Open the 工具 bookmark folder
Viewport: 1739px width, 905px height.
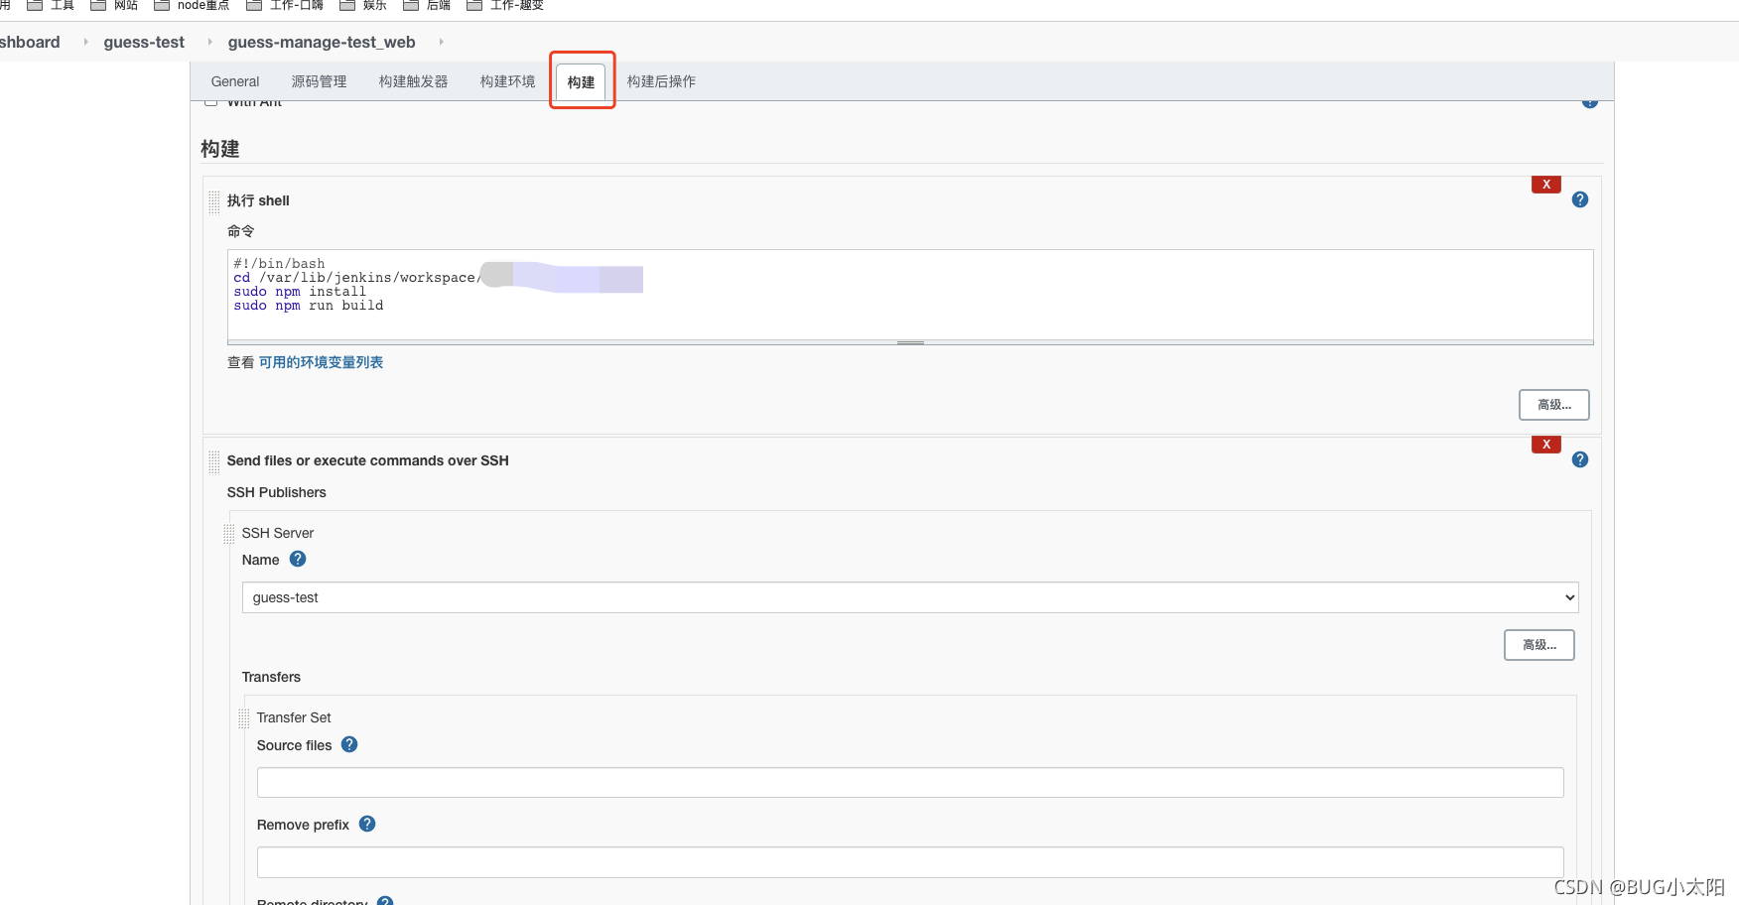point(51,5)
